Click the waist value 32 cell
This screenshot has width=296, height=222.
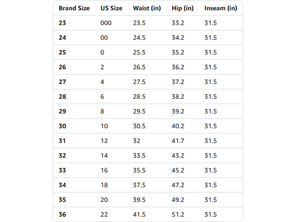(x=136, y=140)
